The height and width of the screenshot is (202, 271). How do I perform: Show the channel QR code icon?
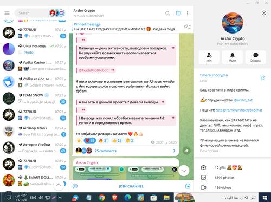pyautogui.click(x=263, y=78)
